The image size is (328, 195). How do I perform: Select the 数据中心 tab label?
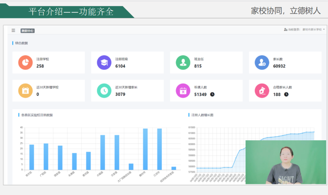coord(28,31)
